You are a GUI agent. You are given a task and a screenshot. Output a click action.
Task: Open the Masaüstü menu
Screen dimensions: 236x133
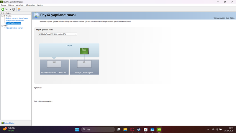tap(19, 5)
